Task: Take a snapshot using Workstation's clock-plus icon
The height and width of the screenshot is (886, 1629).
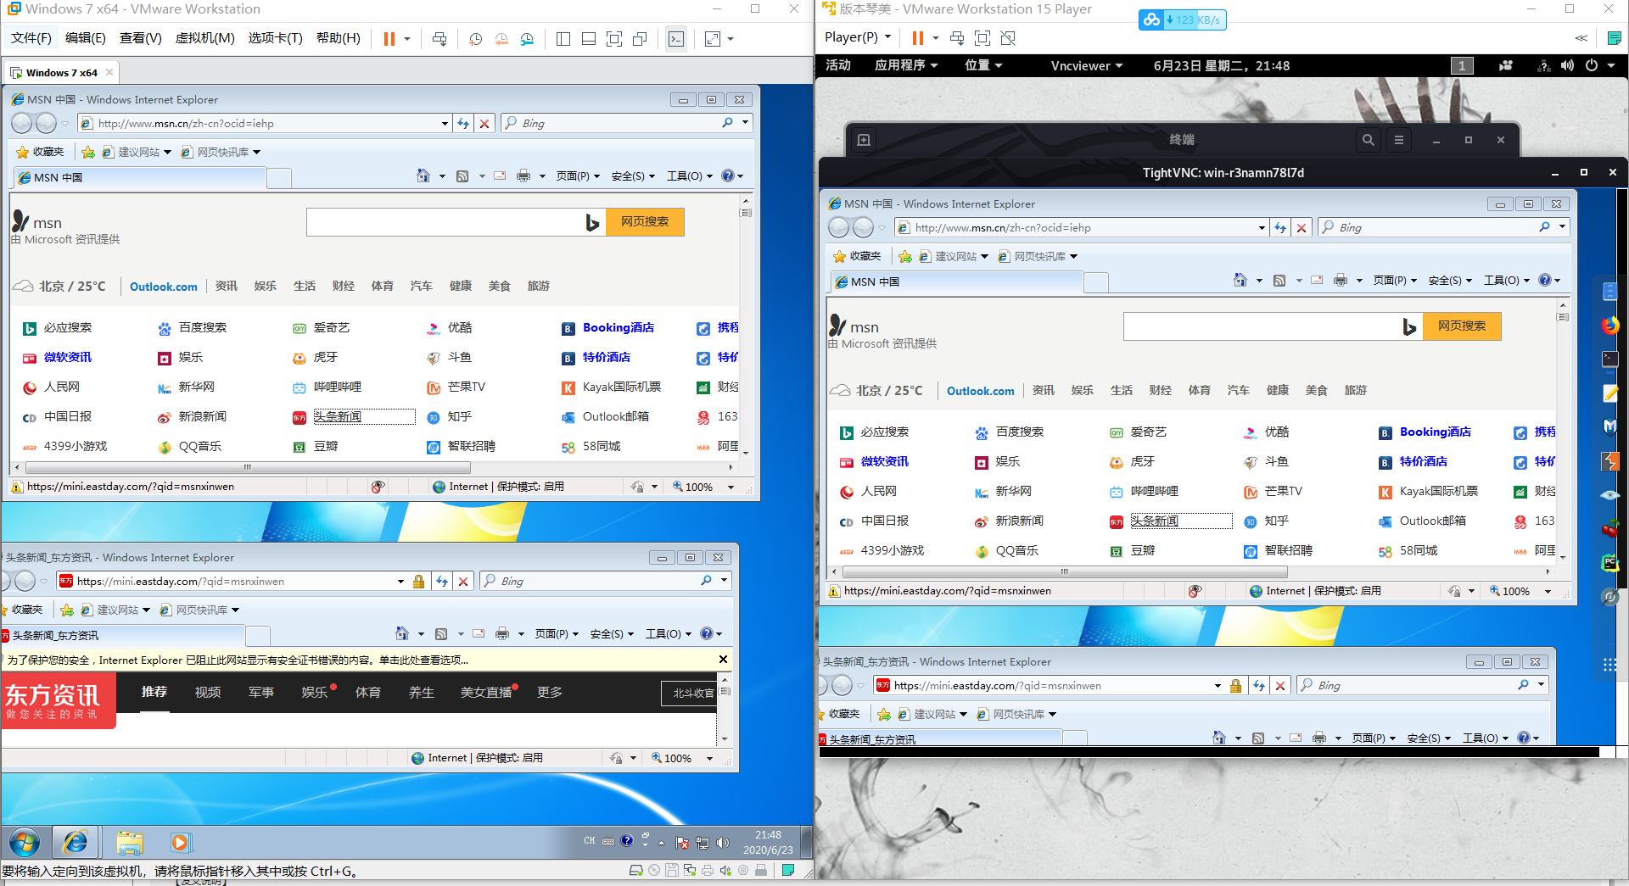Action: coord(476,39)
